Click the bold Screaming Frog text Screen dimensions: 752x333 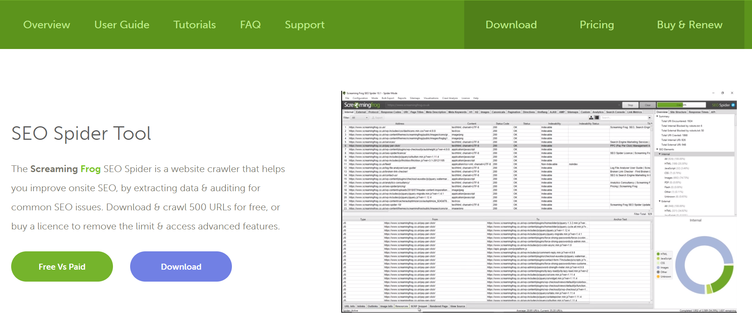[65, 169]
